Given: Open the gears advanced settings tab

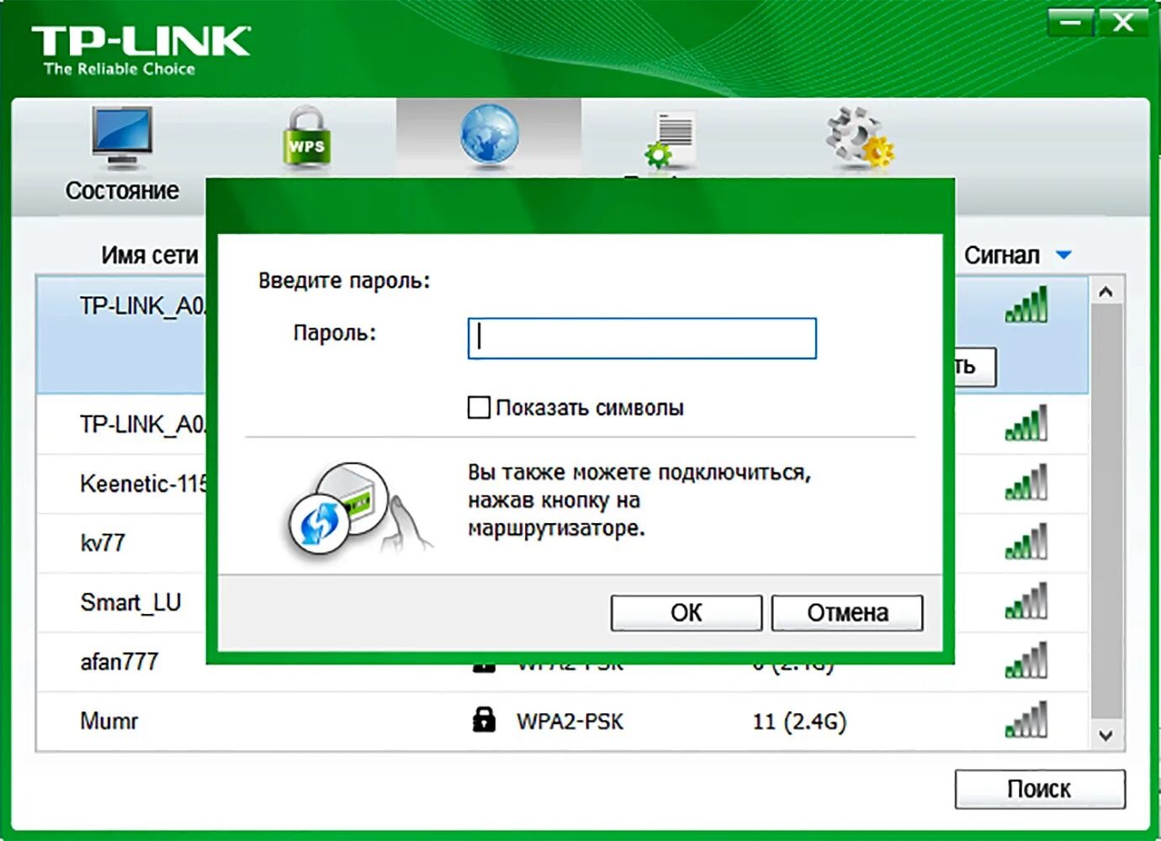Looking at the screenshot, I should coord(860,136).
